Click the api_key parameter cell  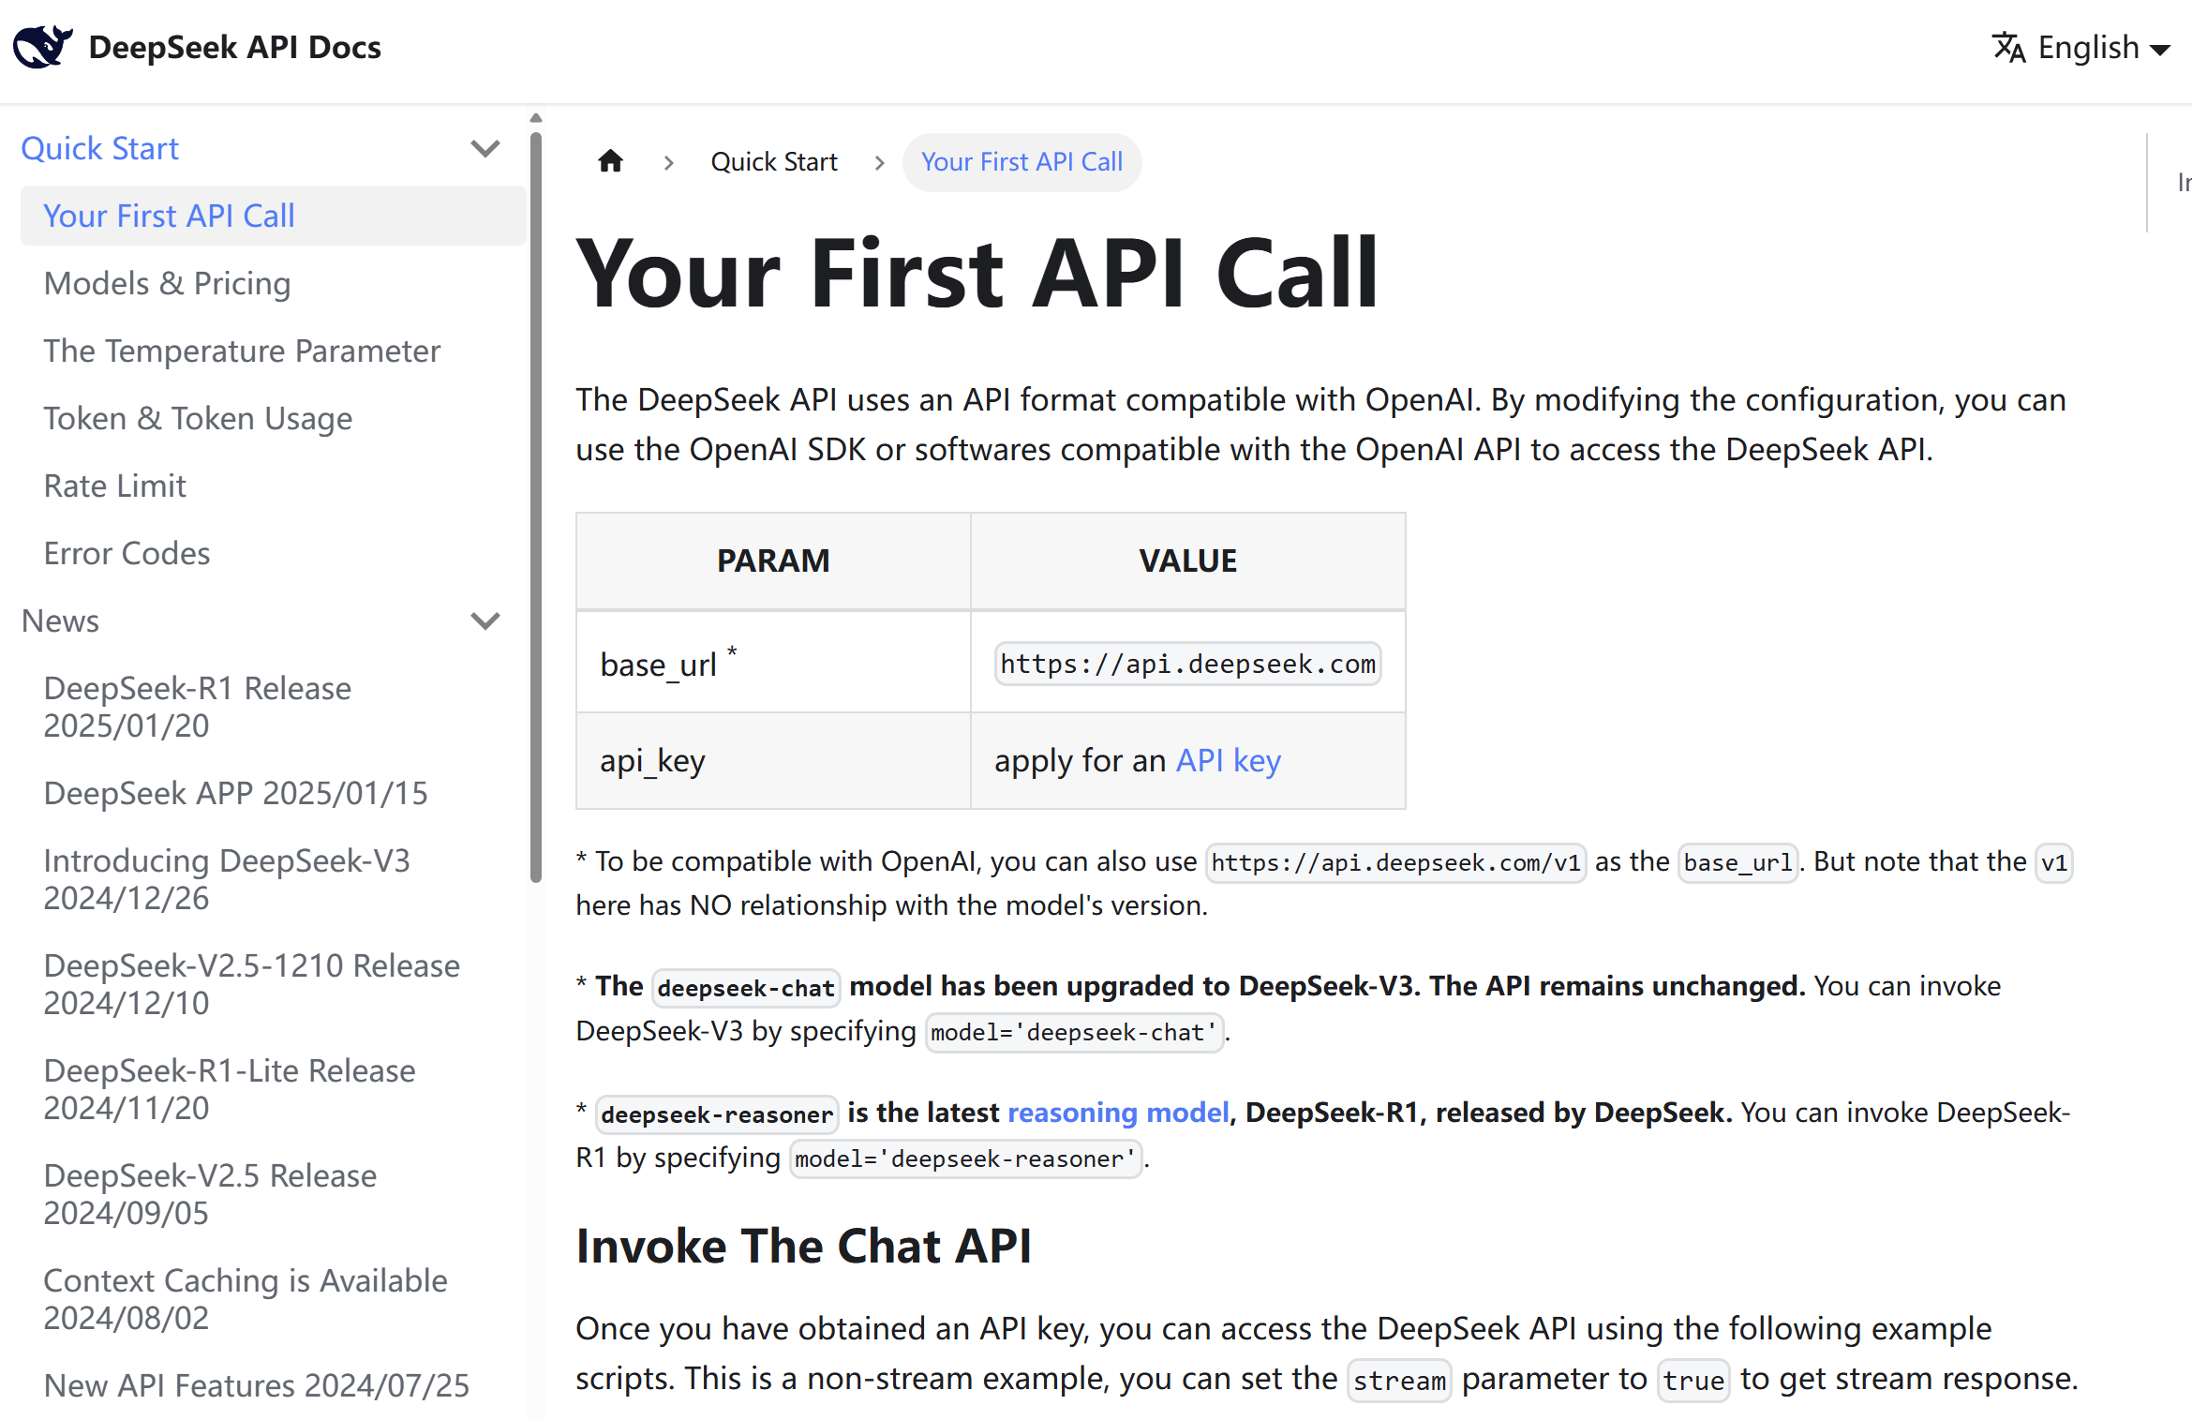[x=773, y=760]
